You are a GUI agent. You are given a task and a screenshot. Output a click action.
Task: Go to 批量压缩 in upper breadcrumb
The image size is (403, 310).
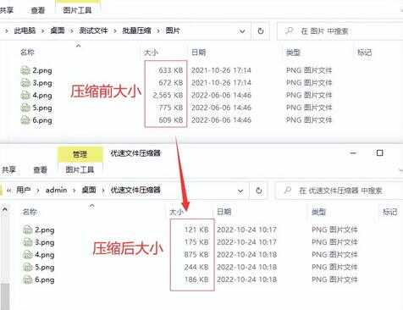136,30
